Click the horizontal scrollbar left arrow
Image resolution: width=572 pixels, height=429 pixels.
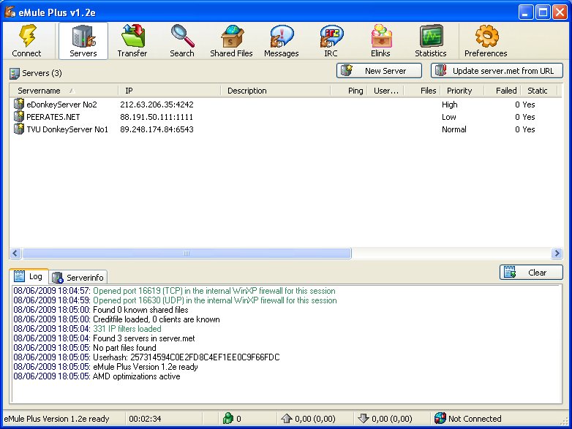(15, 253)
